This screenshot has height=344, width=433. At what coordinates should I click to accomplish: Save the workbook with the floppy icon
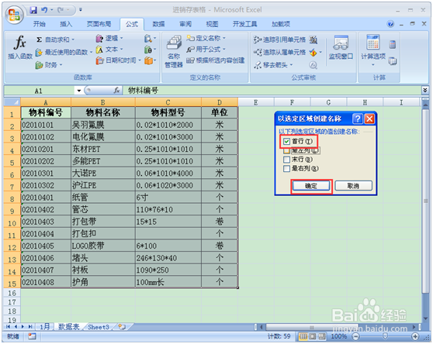(33, 10)
